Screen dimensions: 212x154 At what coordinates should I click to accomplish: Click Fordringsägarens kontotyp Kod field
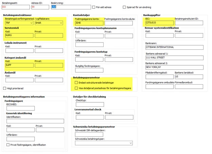tap(89, 59)
